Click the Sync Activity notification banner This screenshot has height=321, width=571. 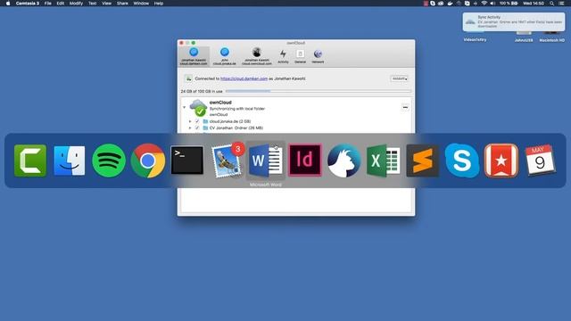coord(514,21)
